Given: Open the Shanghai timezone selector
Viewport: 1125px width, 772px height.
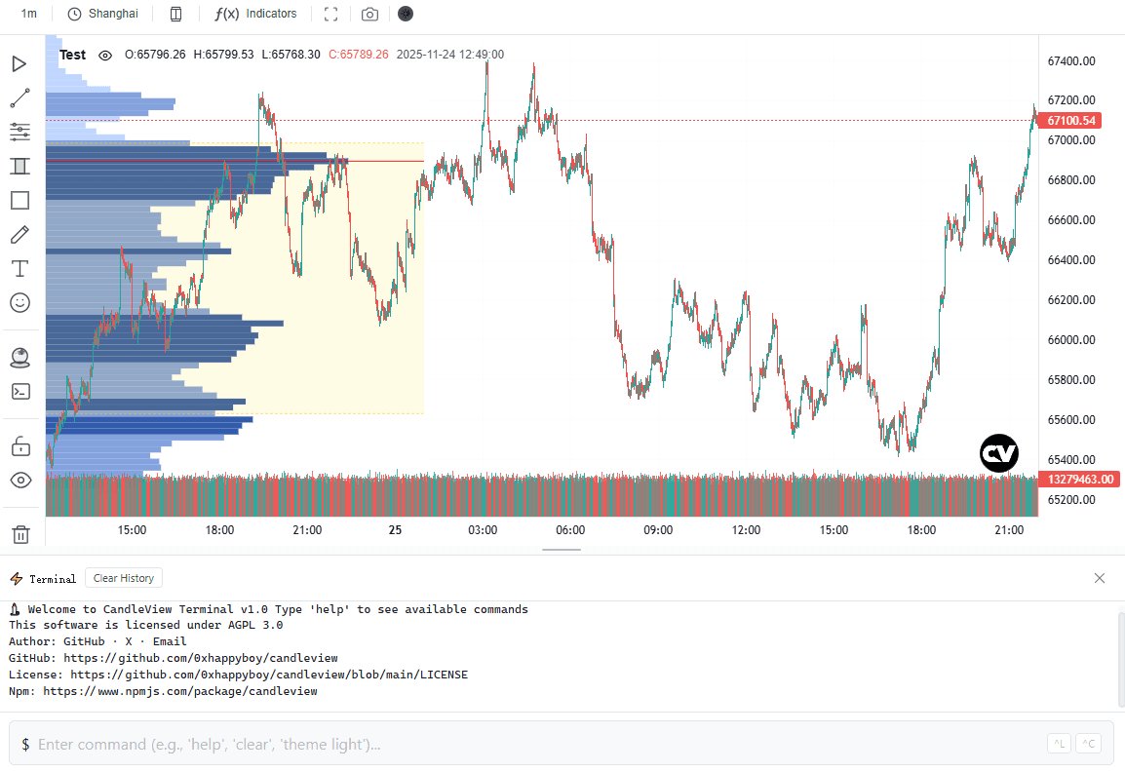Looking at the screenshot, I should (x=103, y=14).
